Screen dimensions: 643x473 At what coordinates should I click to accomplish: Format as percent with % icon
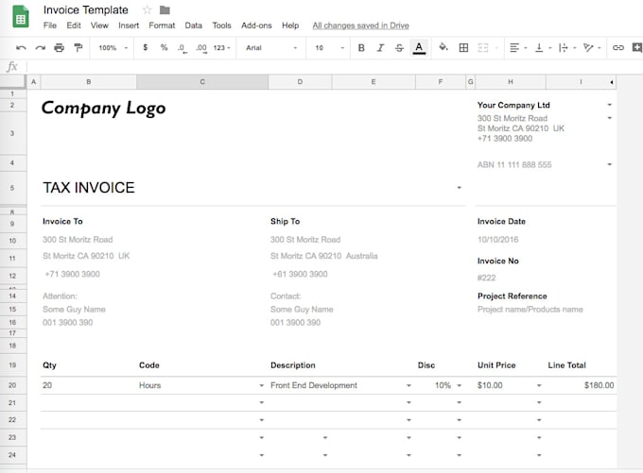pyautogui.click(x=164, y=47)
